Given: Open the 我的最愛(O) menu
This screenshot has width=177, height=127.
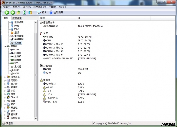Looking at the screenshot, I should tap(40, 7).
